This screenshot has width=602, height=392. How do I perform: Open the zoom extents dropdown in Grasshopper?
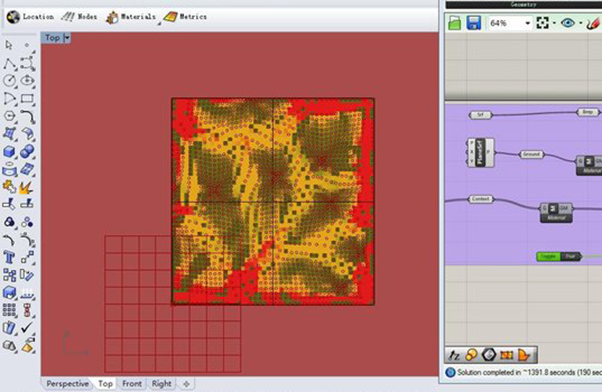click(554, 23)
